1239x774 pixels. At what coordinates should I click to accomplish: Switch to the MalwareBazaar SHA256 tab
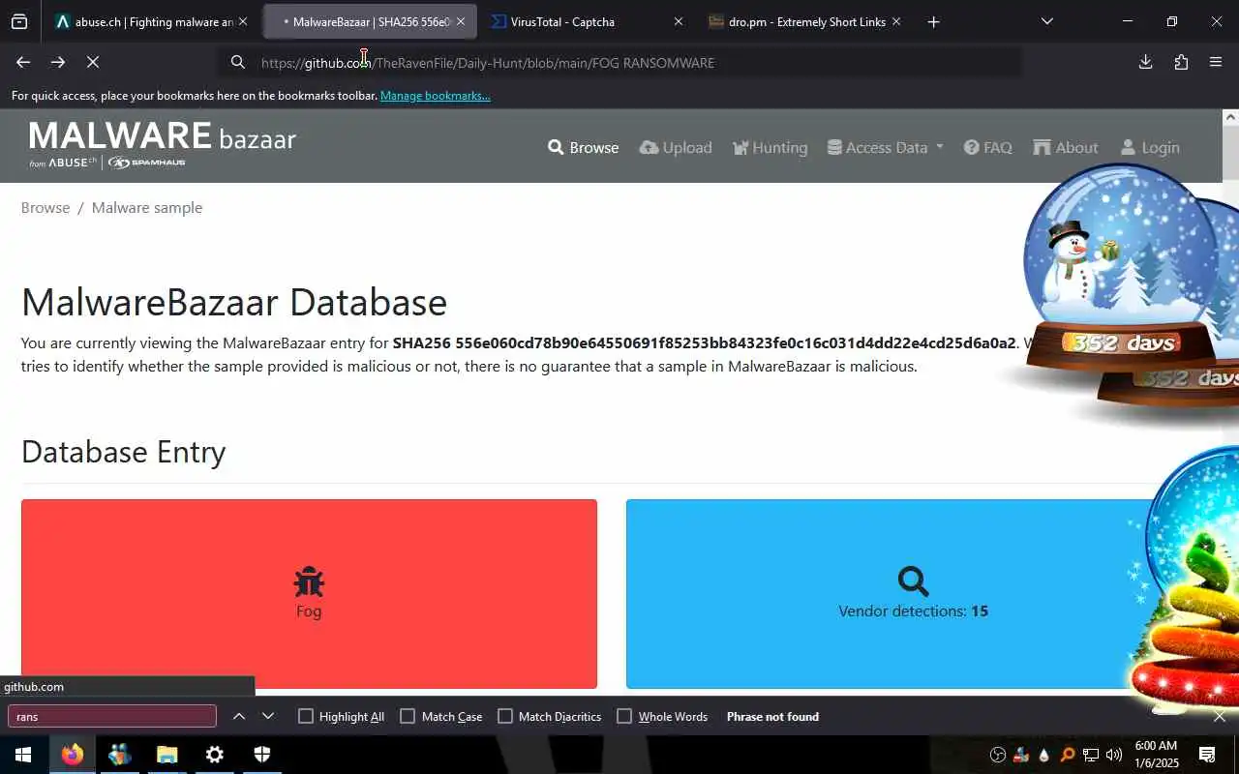pos(370,21)
